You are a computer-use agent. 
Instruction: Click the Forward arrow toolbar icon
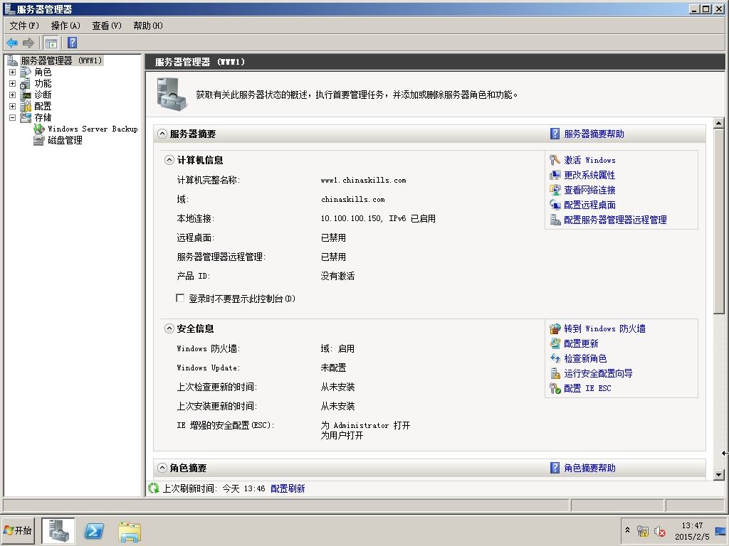pyautogui.click(x=28, y=43)
